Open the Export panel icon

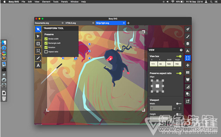tap(188, 101)
